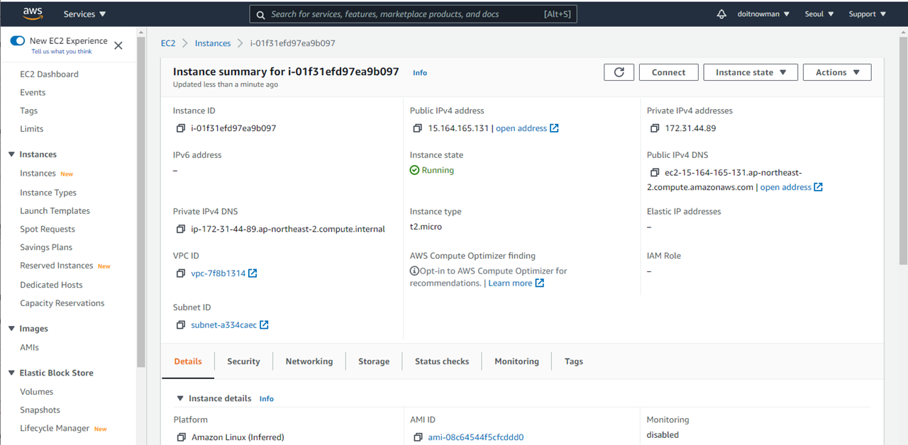Copy the Platform value Amazon Linux
The width and height of the screenshot is (908, 445).
pyautogui.click(x=181, y=437)
